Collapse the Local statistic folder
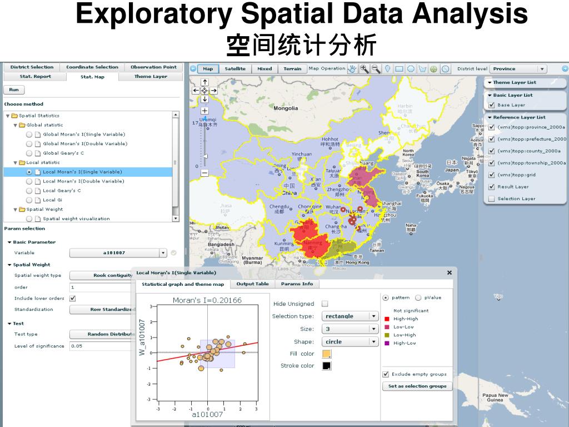Screen dimensions: 569x427 (15, 163)
